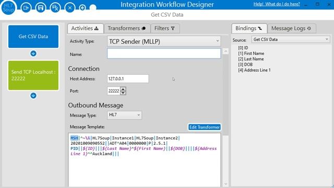This screenshot has width=334, height=188.
Task: Open the Source Get CSV Data dropdown
Action: (x=291, y=40)
